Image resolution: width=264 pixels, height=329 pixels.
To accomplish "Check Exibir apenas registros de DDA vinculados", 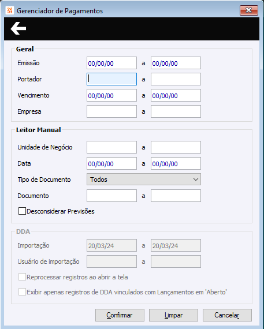I will (x=22, y=292).
